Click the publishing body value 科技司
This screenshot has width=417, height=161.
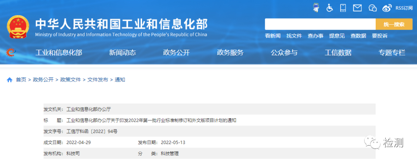(x=73, y=154)
